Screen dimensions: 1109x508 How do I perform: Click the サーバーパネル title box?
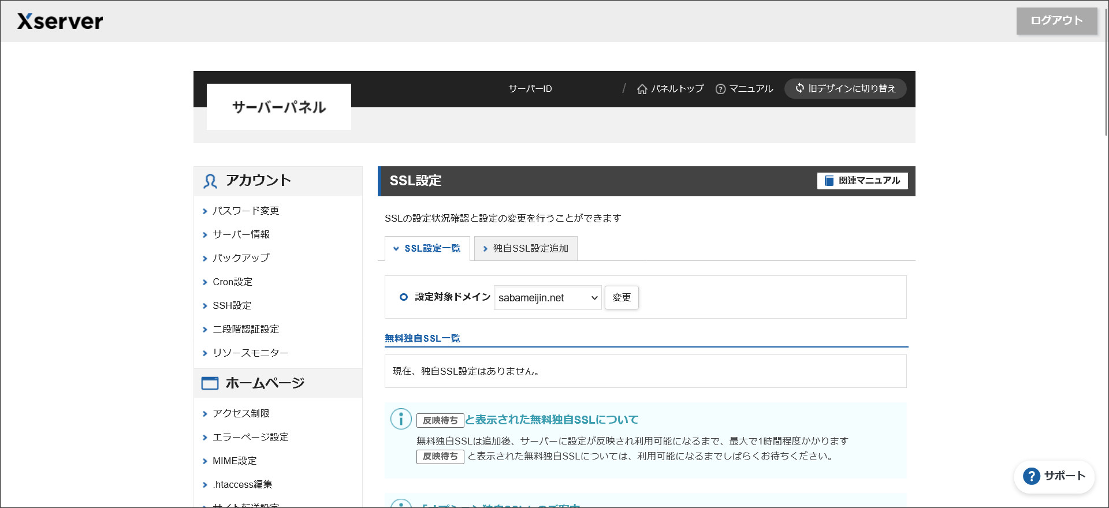(279, 107)
